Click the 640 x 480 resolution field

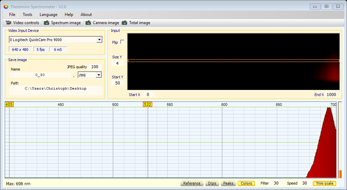coord(20,50)
